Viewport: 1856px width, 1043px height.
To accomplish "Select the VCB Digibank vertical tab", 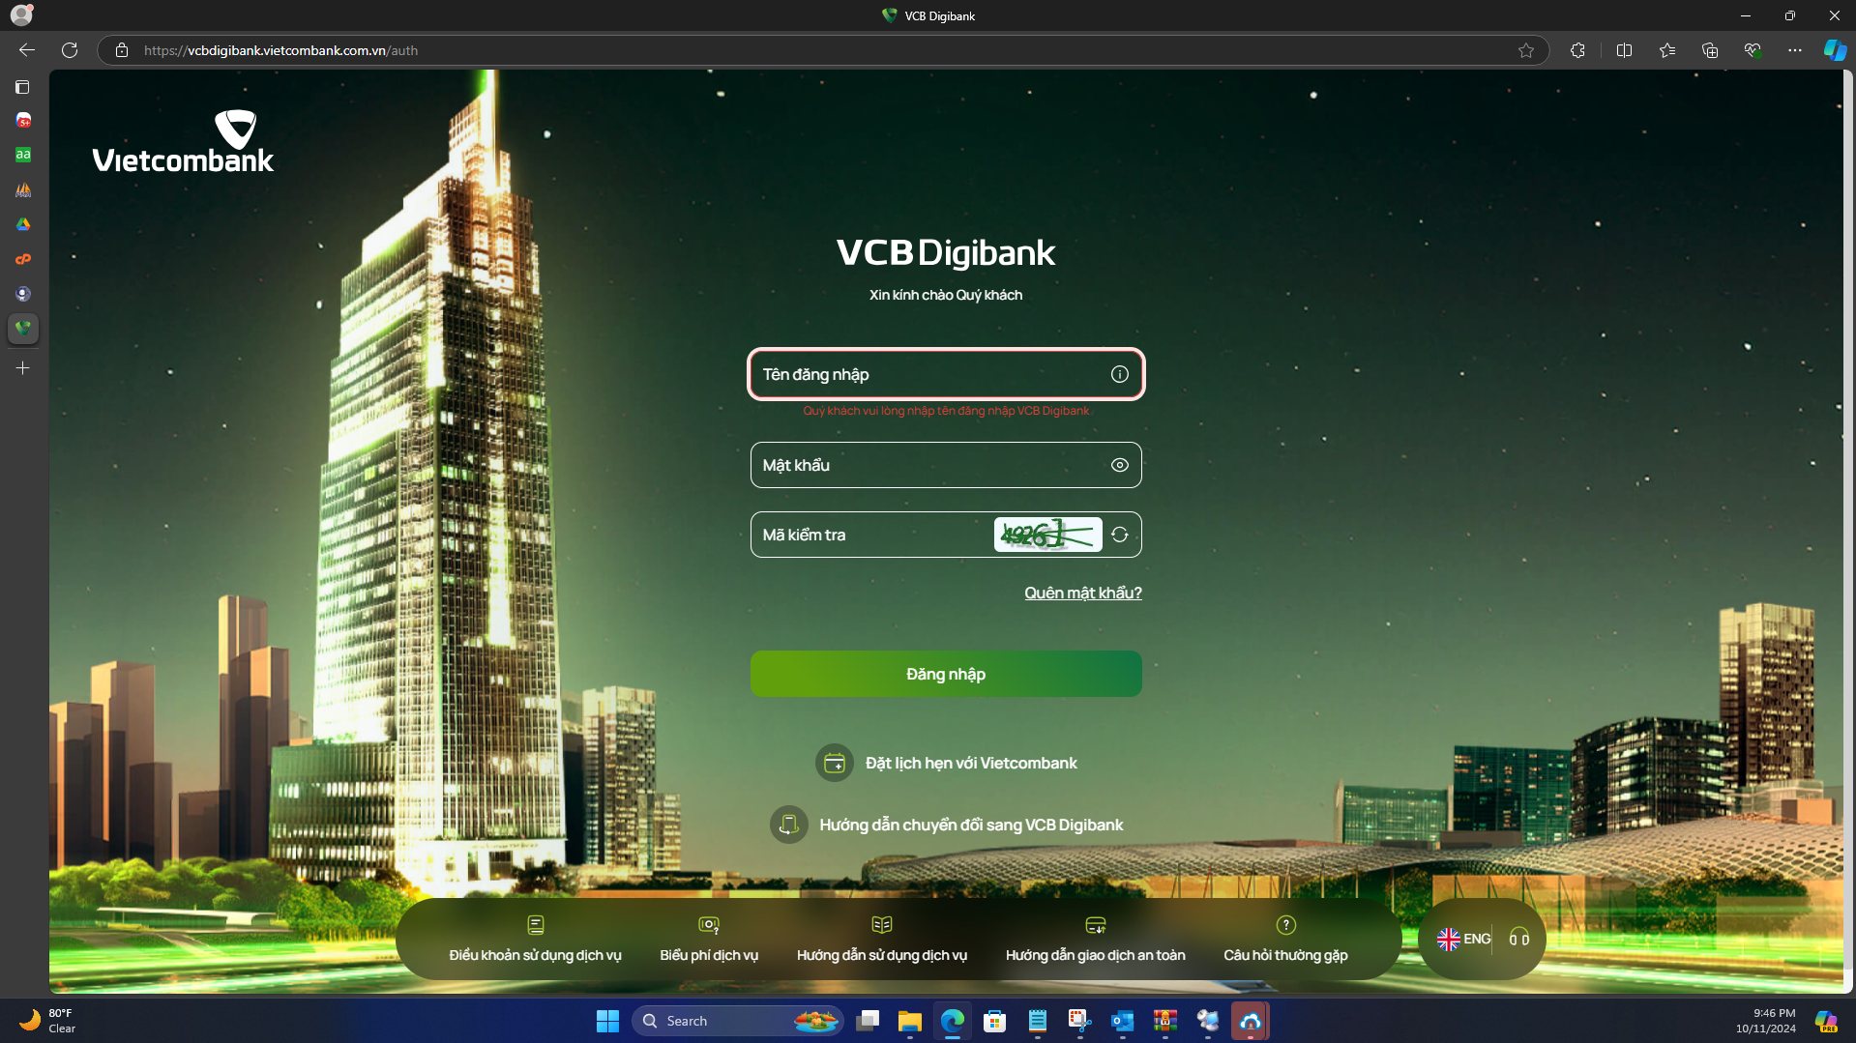I will [23, 329].
